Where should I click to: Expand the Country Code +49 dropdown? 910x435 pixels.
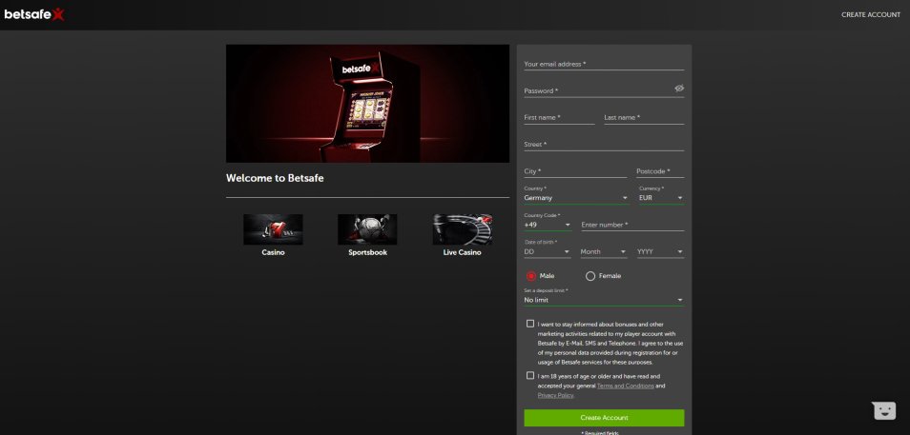[x=548, y=225]
